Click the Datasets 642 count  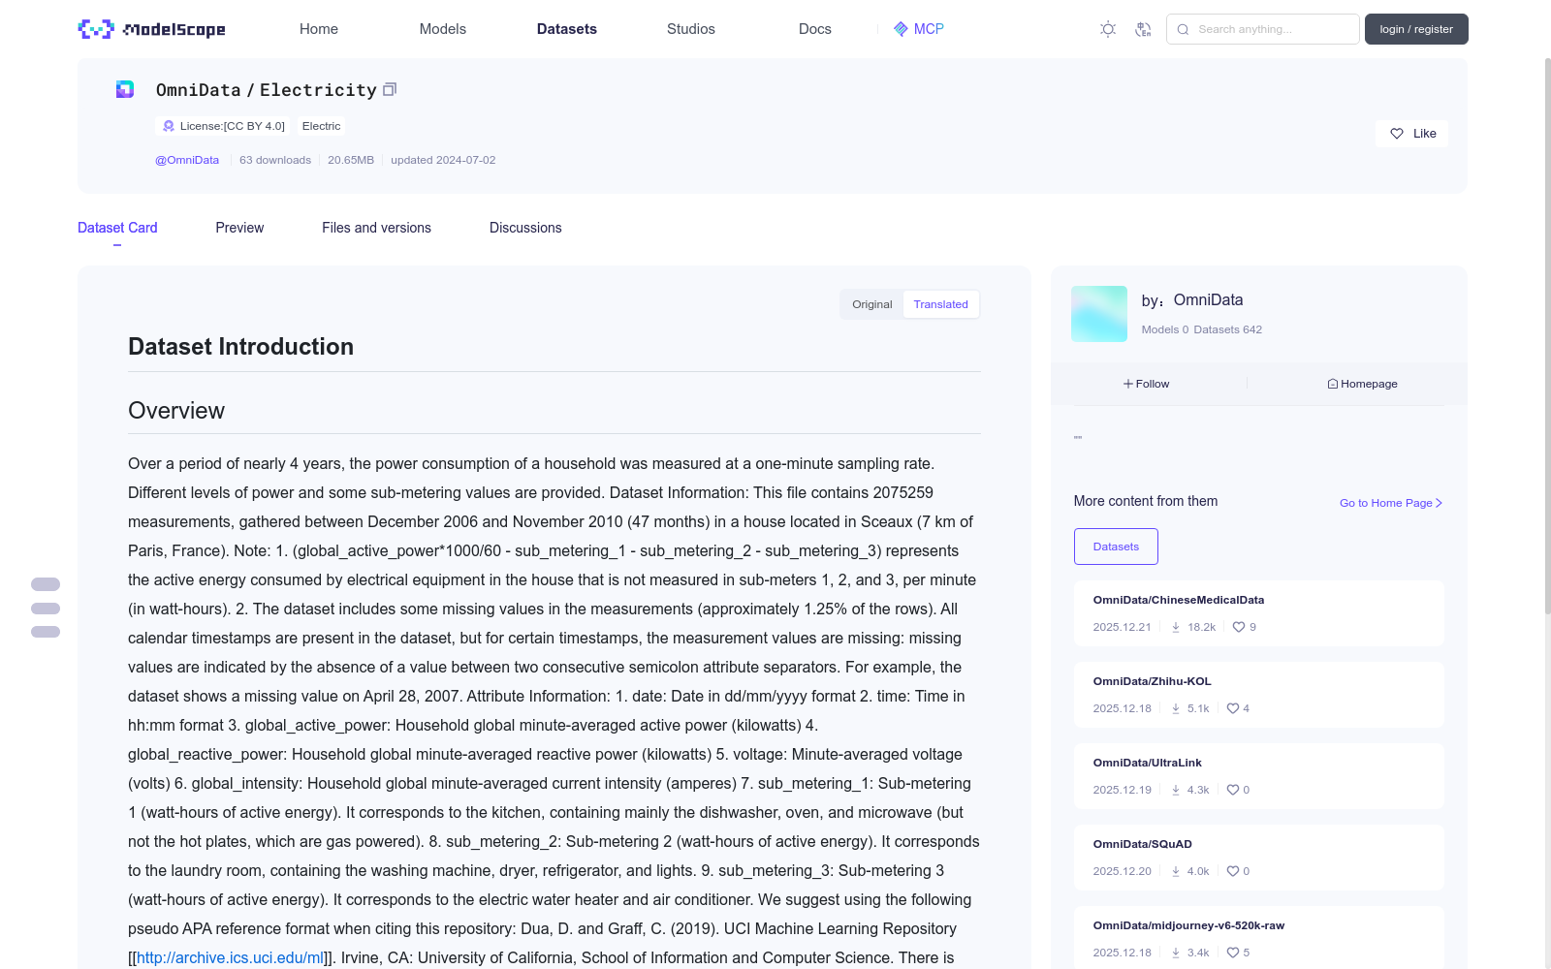pyautogui.click(x=1228, y=329)
